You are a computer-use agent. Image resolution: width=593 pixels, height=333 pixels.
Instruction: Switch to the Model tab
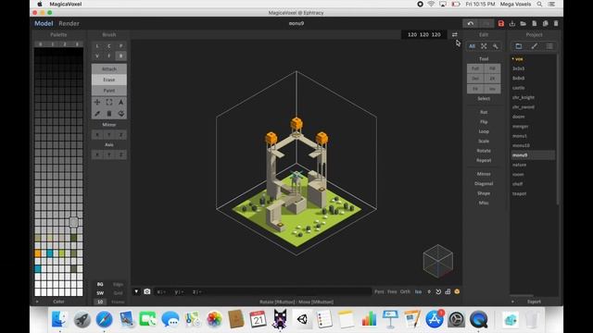(44, 23)
